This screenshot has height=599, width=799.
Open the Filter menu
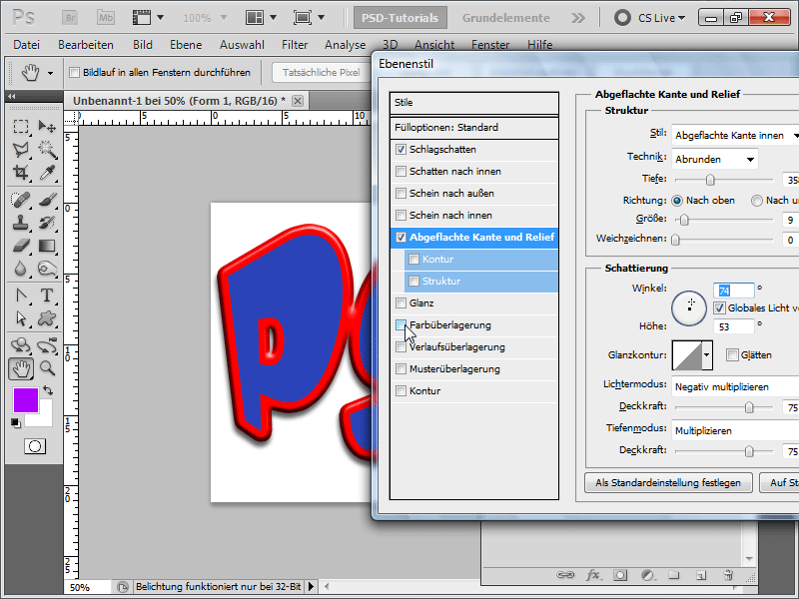(295, 45)
